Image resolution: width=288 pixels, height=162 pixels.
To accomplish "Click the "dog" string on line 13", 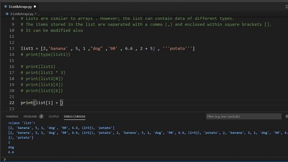I will coord(96,49).
